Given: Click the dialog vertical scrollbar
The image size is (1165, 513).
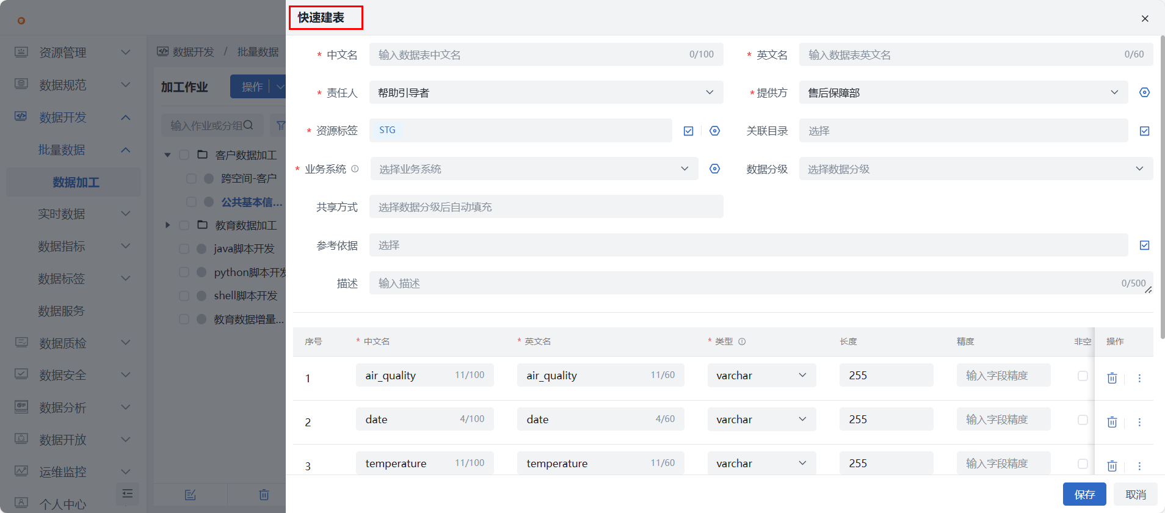Looking at the screenshot, I should (1162, 186).
